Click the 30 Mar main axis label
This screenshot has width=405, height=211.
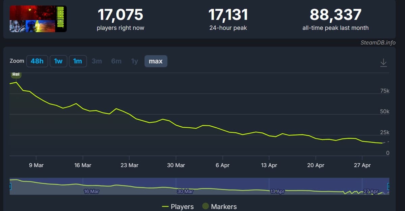pyautogui.click(x=176, y=165)
